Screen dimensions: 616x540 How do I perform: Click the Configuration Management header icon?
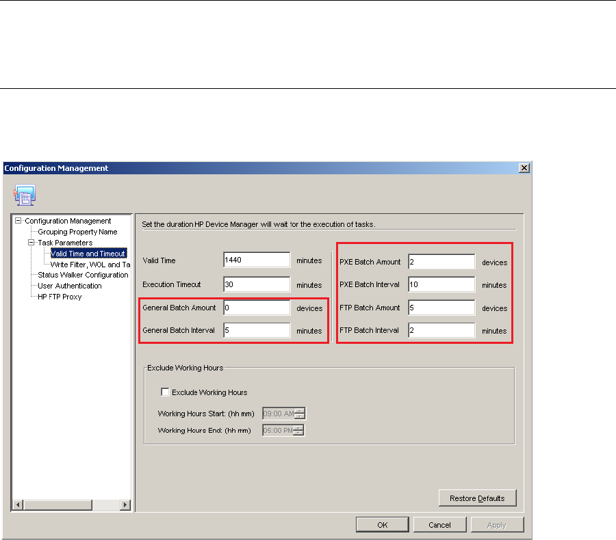click(x=25, y=195)
